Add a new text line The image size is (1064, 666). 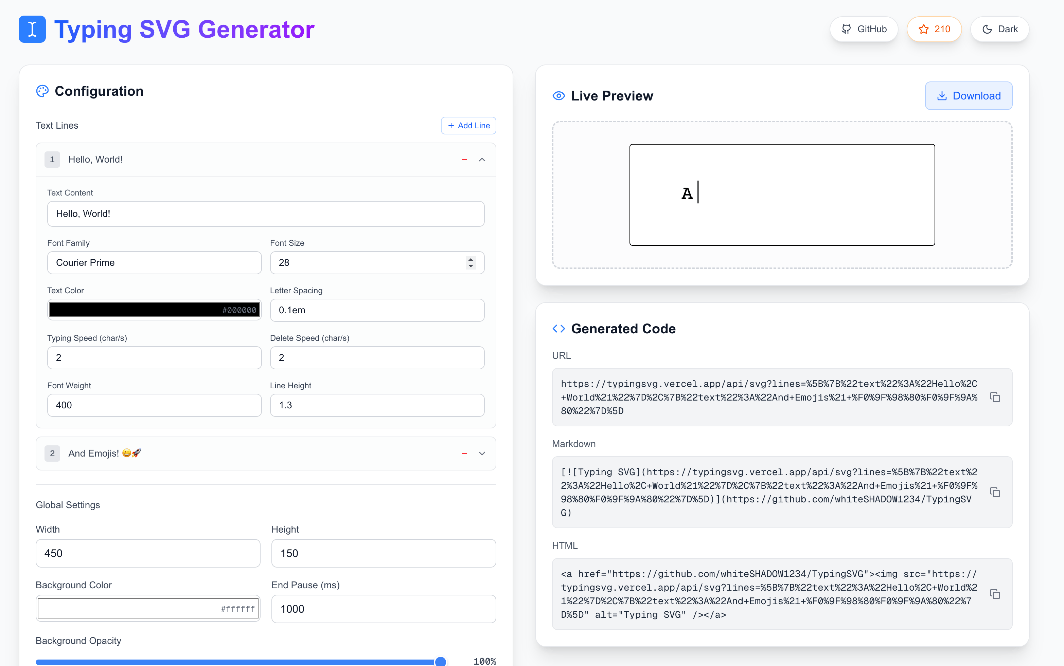click(x=468, y=126)
